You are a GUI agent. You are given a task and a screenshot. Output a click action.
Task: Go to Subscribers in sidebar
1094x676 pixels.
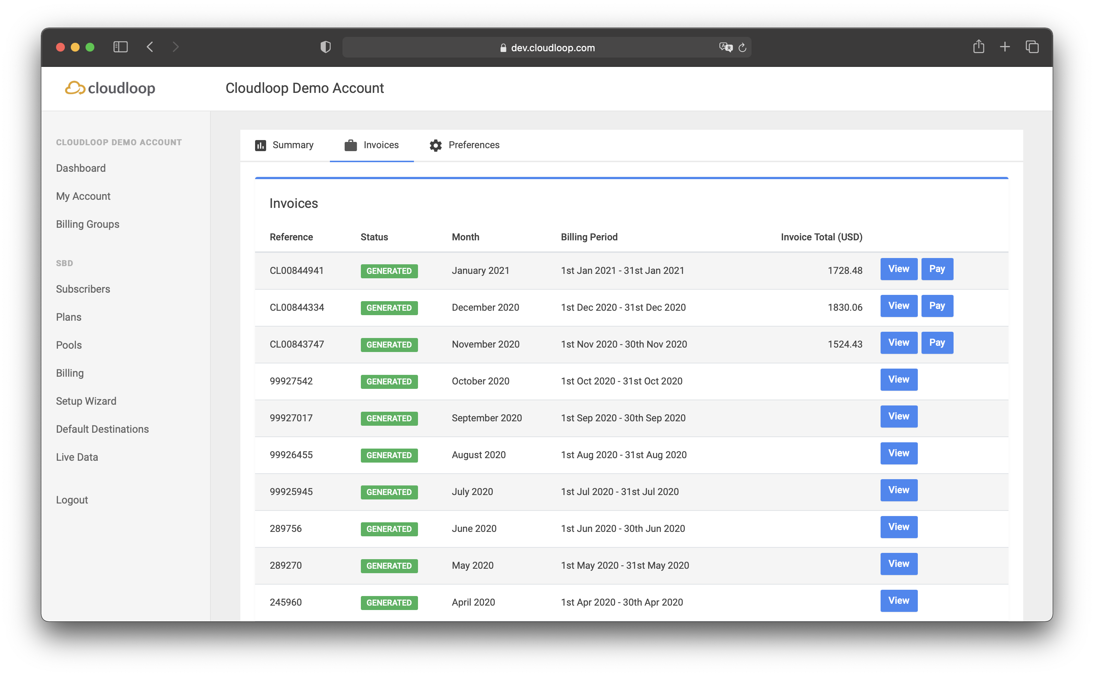click(83, 289)
